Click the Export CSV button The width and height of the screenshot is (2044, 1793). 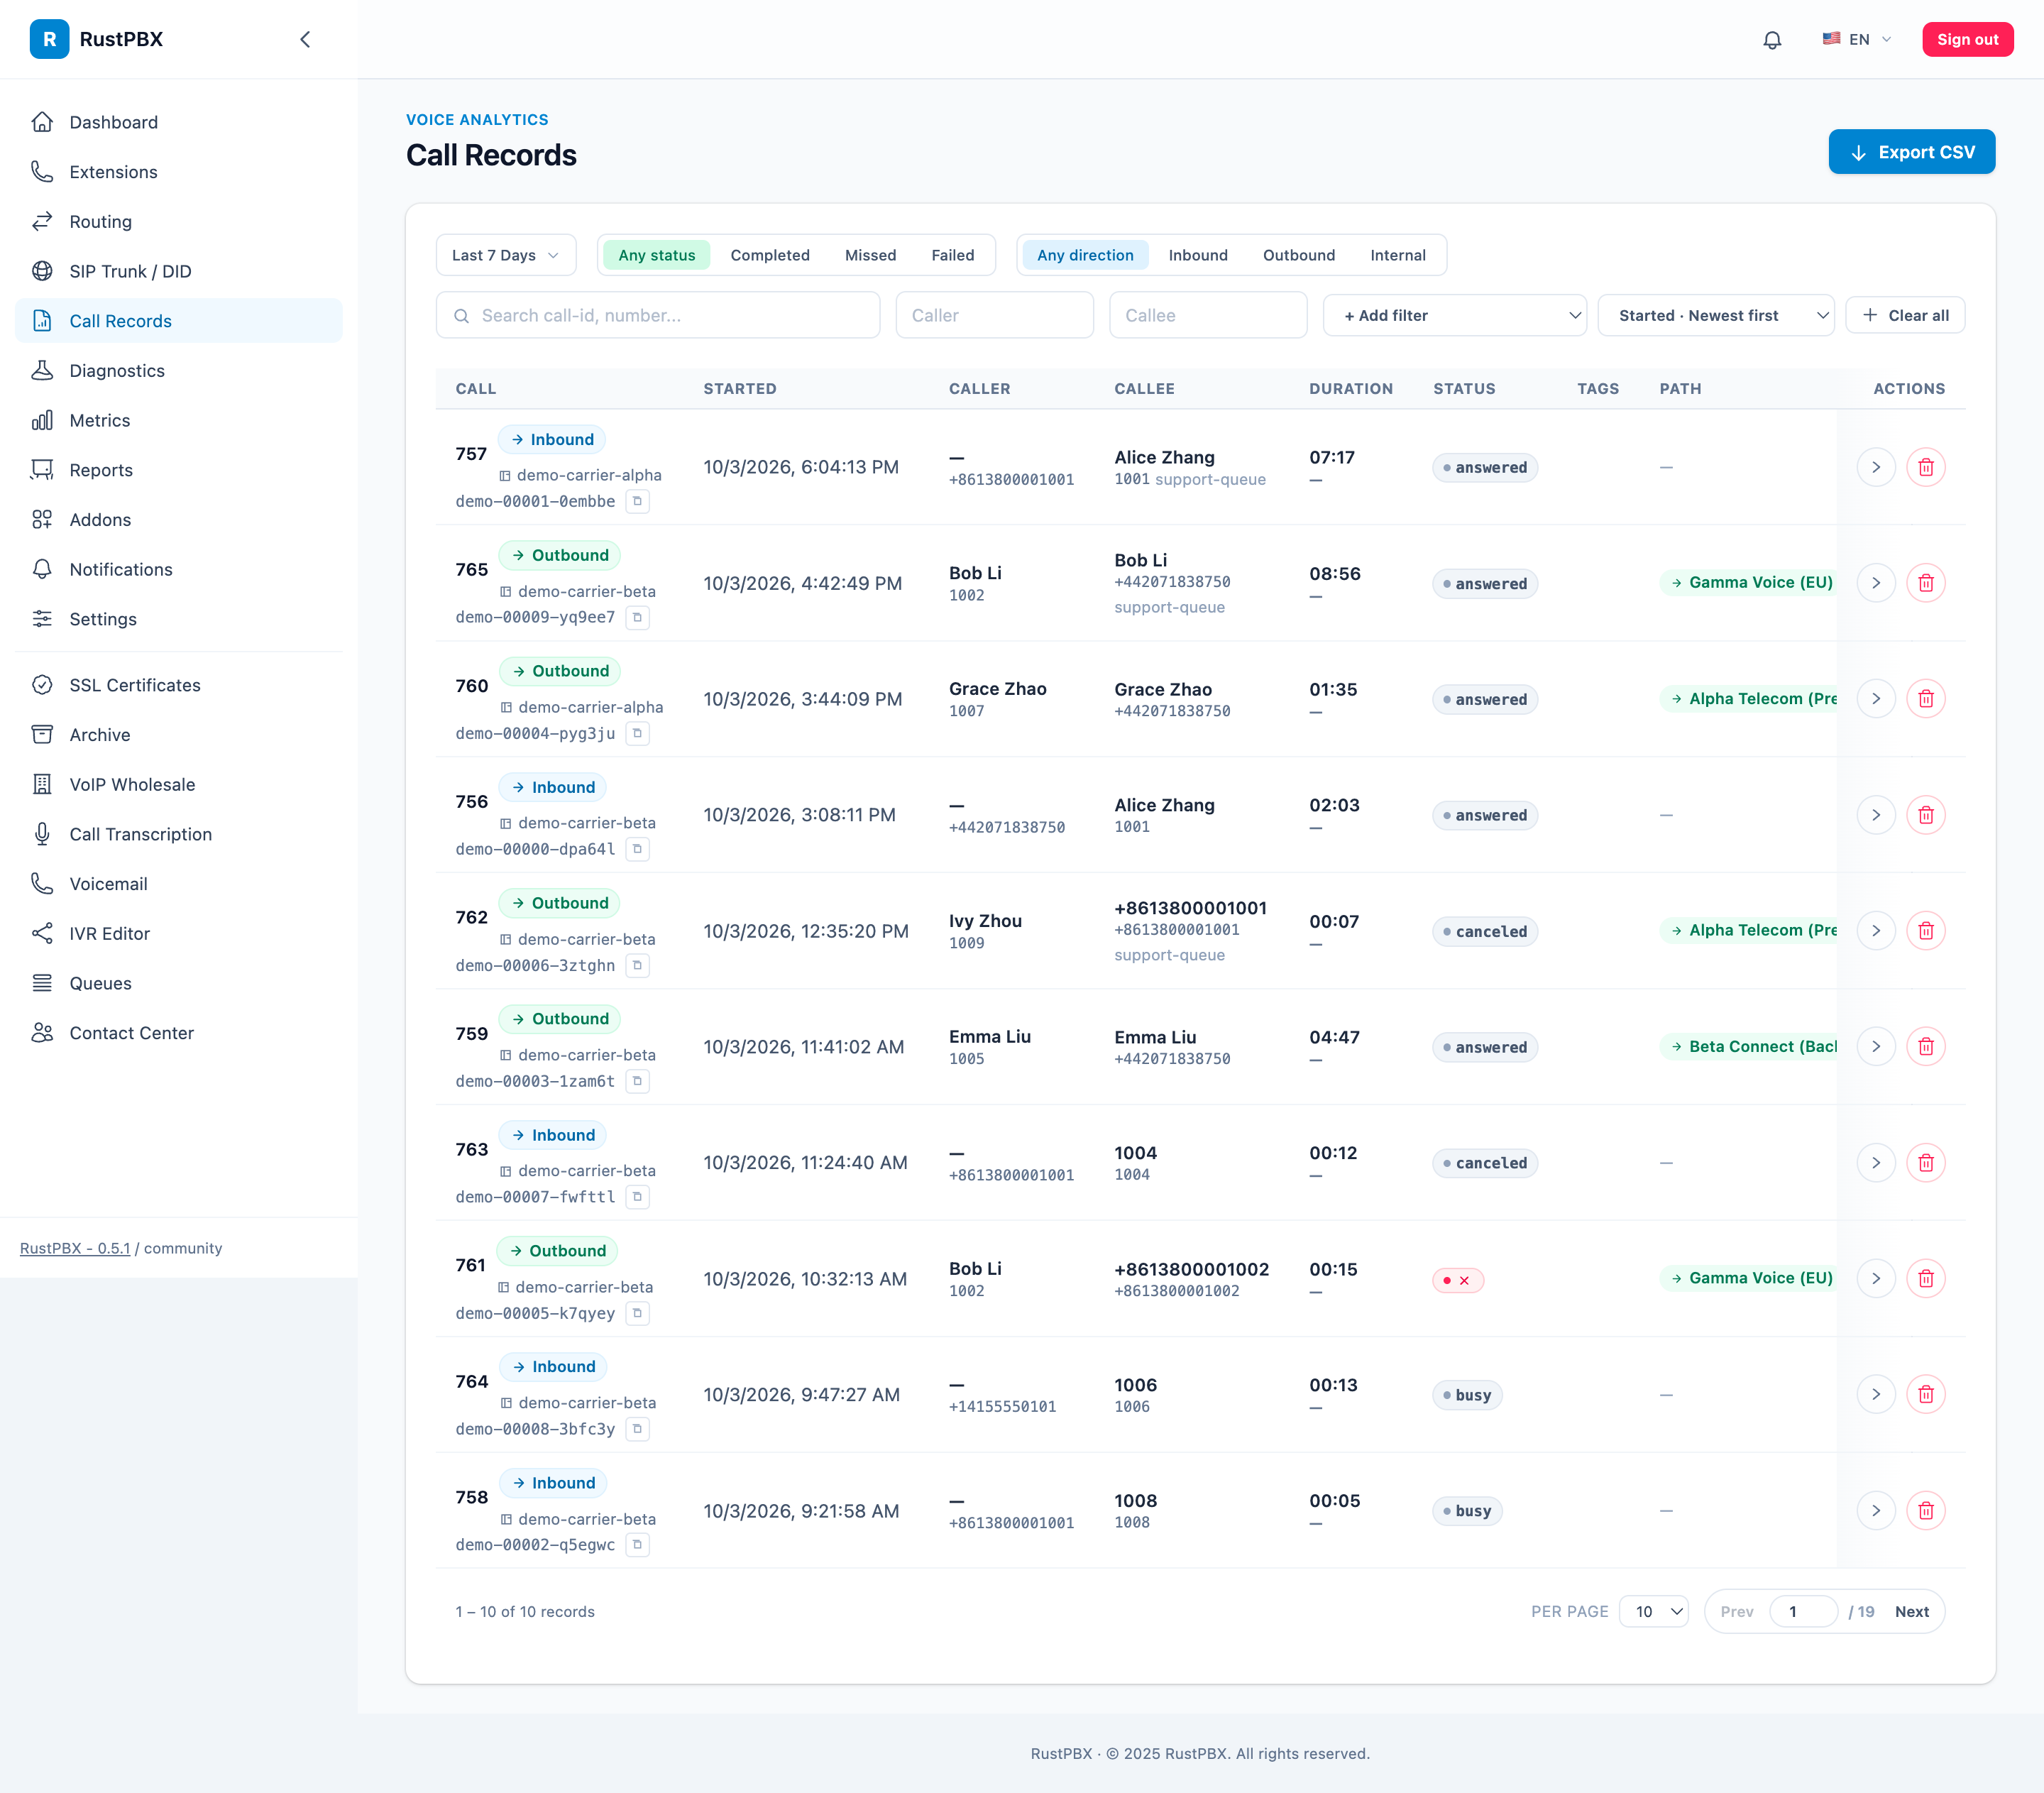click(1911, 152)
